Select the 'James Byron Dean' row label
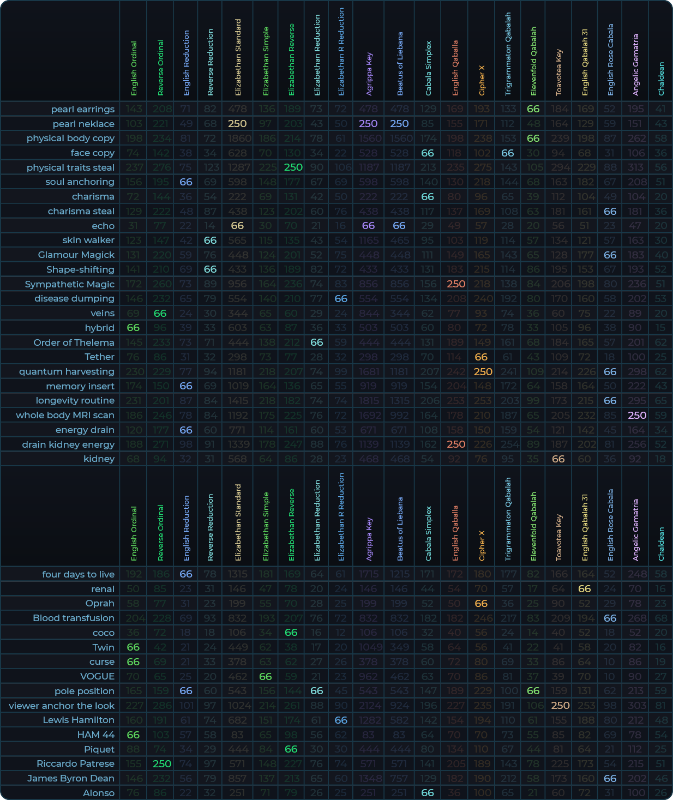This screenshot has width=673, height=800. (71, 778)
